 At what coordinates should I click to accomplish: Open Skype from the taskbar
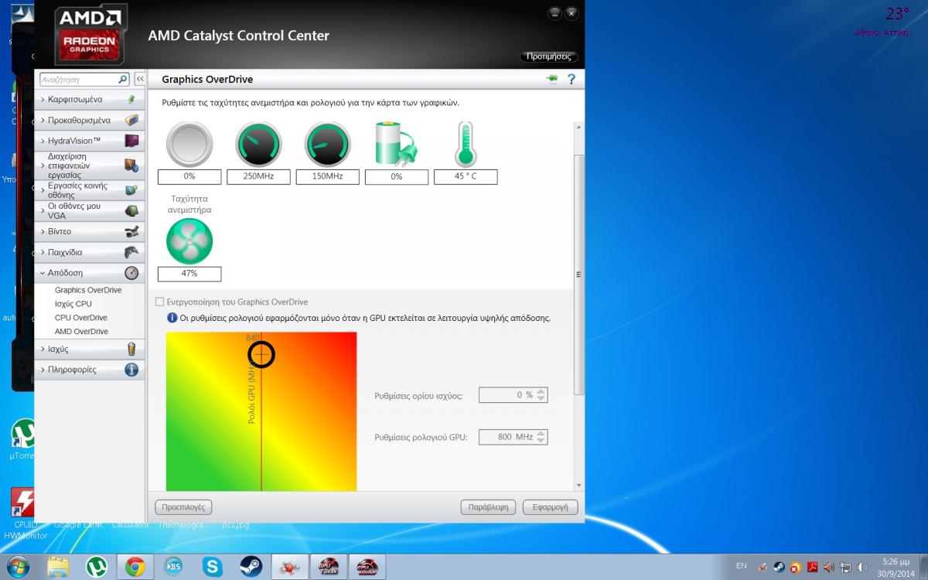point(212,567)
